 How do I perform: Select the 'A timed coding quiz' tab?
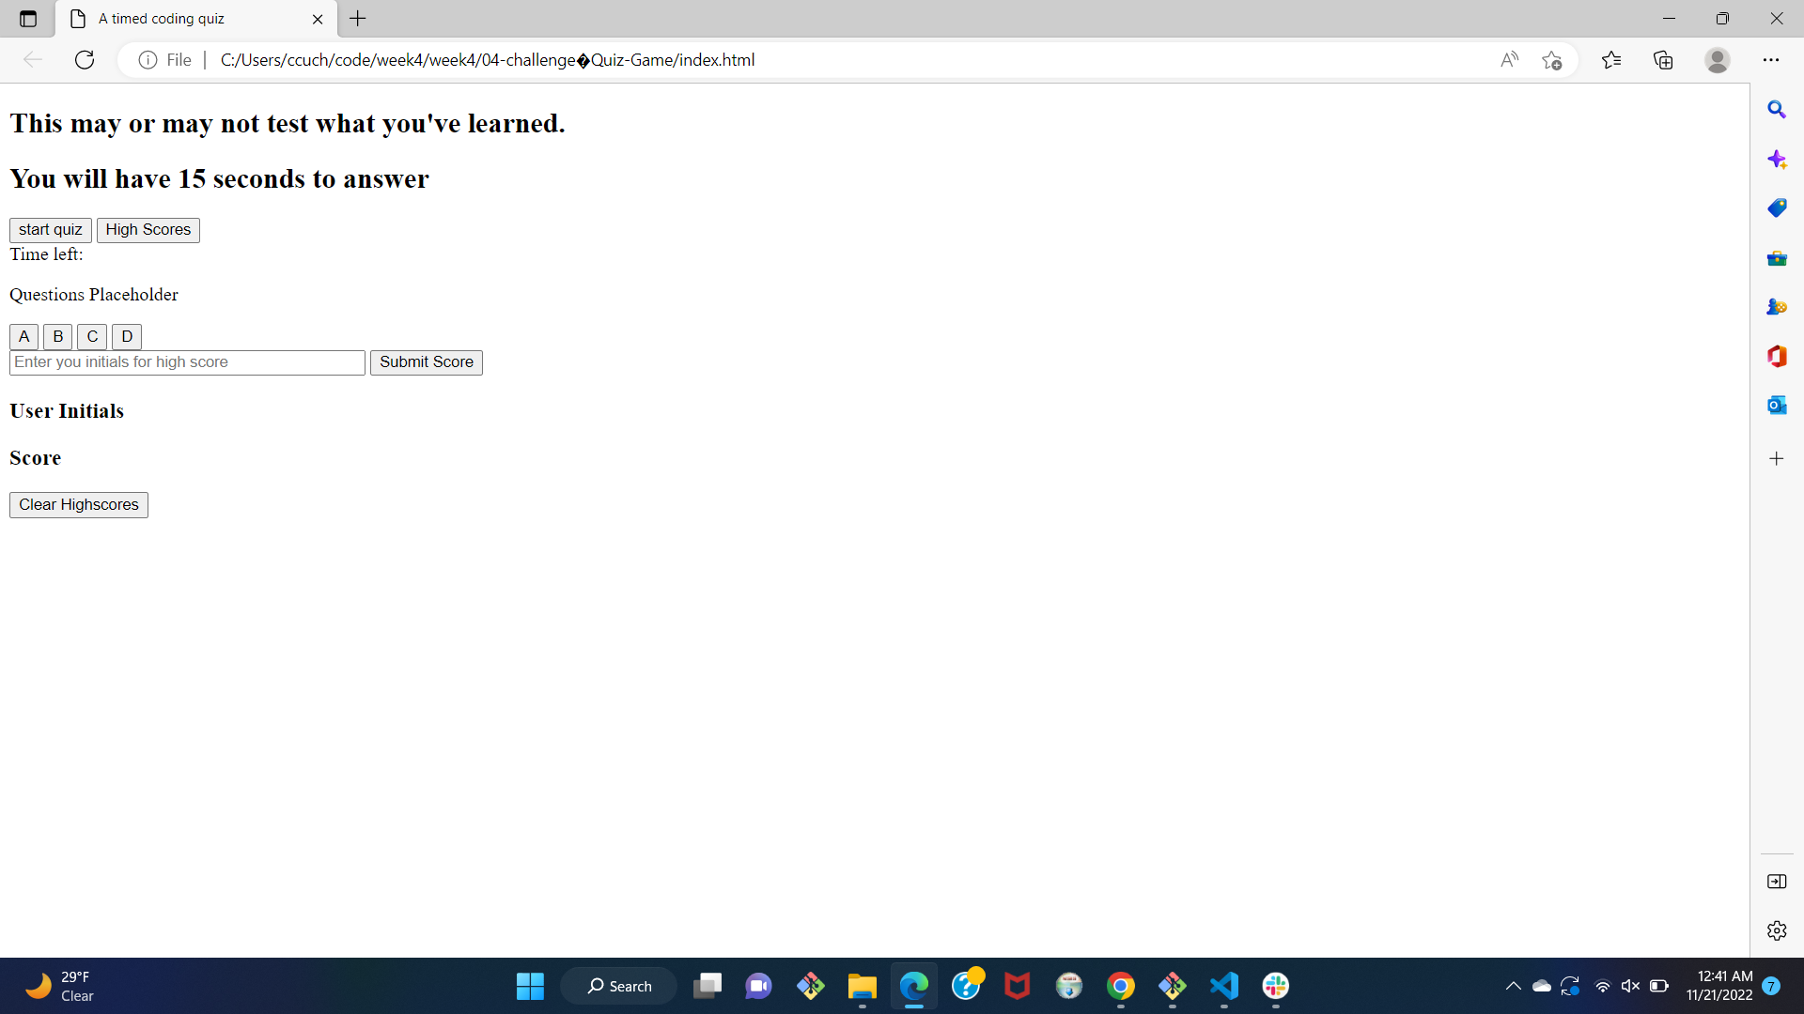197,19
